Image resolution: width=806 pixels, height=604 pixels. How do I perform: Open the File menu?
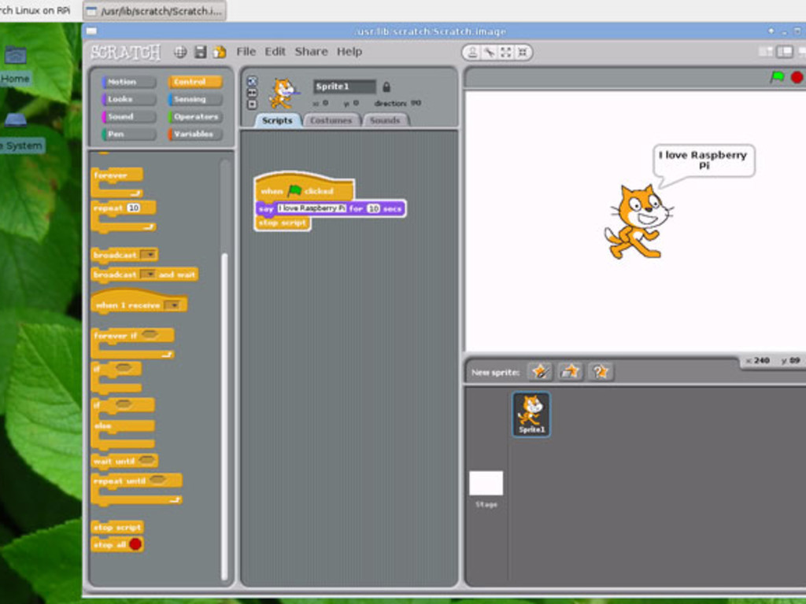(246, 52)
